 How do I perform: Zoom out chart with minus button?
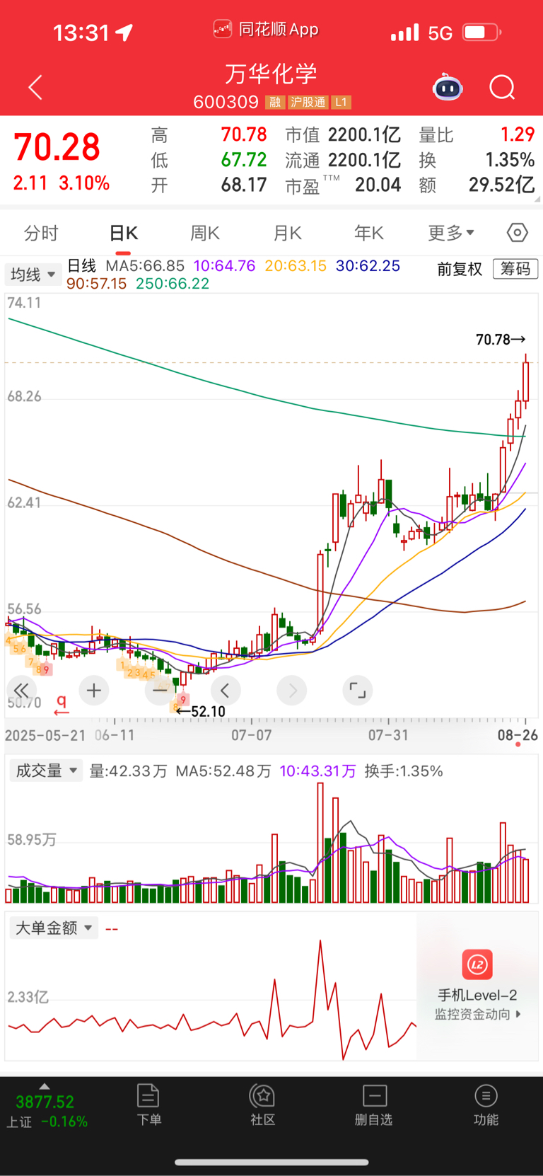tap(160, 691)
